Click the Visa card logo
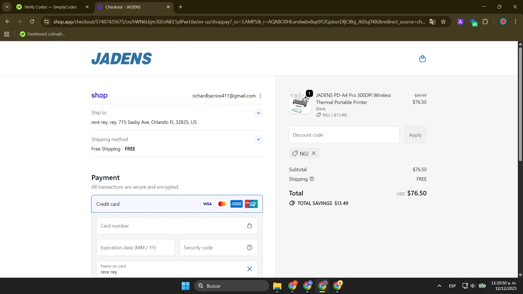The height and width of the screenshot is (294, 523). (x=207, y=204)
